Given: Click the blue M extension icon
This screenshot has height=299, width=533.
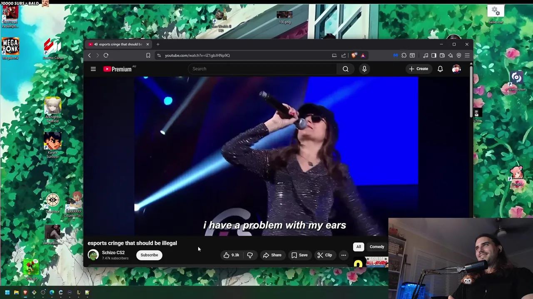Looking at the screenshot, I should 395,55.
